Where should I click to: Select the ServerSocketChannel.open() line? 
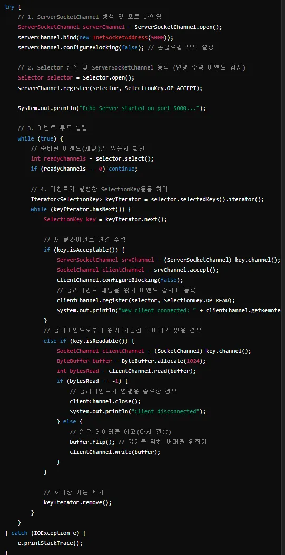point(120,27)
